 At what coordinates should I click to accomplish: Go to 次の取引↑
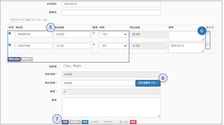tap(95, 122)
